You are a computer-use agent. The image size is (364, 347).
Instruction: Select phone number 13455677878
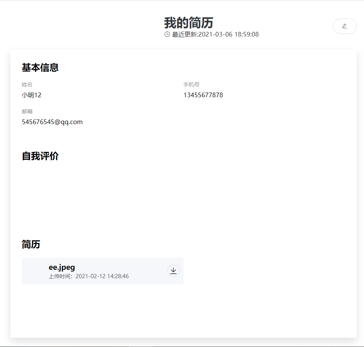[x=203, y=95]
